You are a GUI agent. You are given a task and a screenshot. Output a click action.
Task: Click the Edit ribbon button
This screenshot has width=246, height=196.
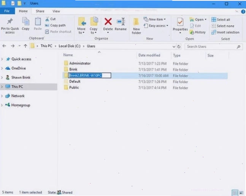click(195, 26)
